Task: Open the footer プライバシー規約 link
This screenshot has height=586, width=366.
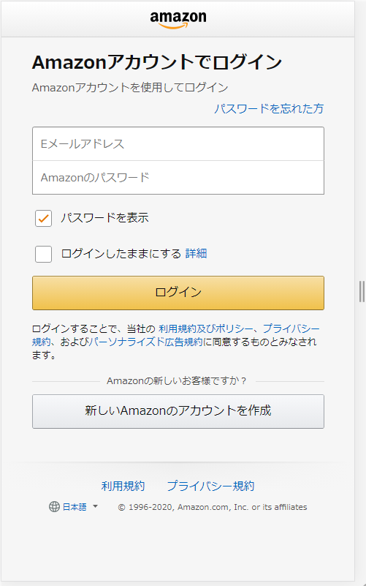Action: click(x=210, y=486)
